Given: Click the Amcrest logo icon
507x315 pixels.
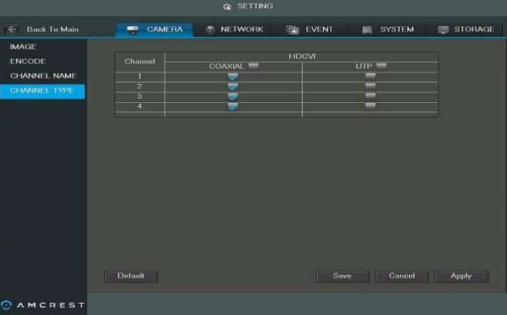Looking at the screenshot, I should tap(6, 305).
